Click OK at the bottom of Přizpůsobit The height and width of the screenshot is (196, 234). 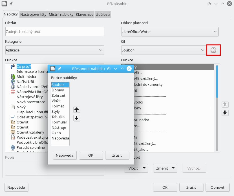[165, 187]
